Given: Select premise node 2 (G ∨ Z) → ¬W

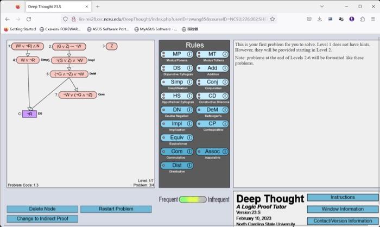Looking at the screenshot, I should click(x=69, y=47).
